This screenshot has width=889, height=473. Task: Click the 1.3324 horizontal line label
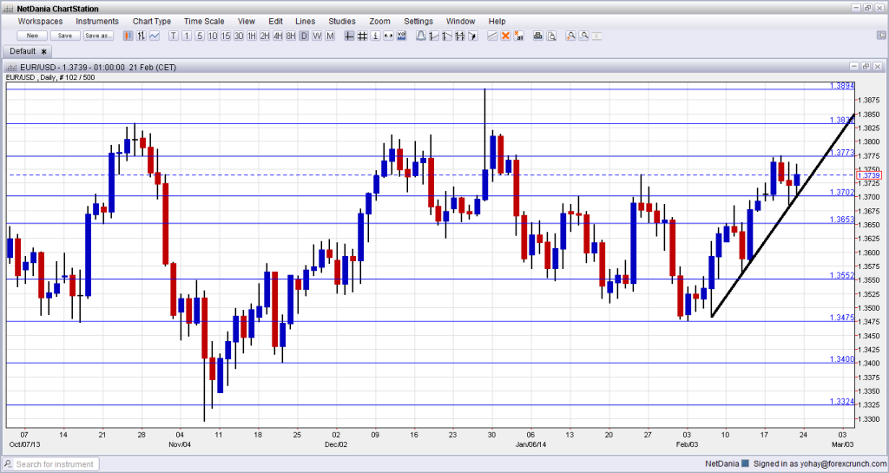pos(842,401)
